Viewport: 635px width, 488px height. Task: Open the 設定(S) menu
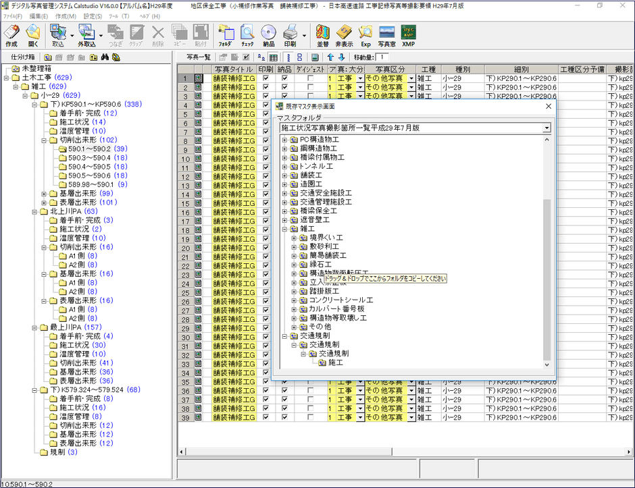click(93, 16)
